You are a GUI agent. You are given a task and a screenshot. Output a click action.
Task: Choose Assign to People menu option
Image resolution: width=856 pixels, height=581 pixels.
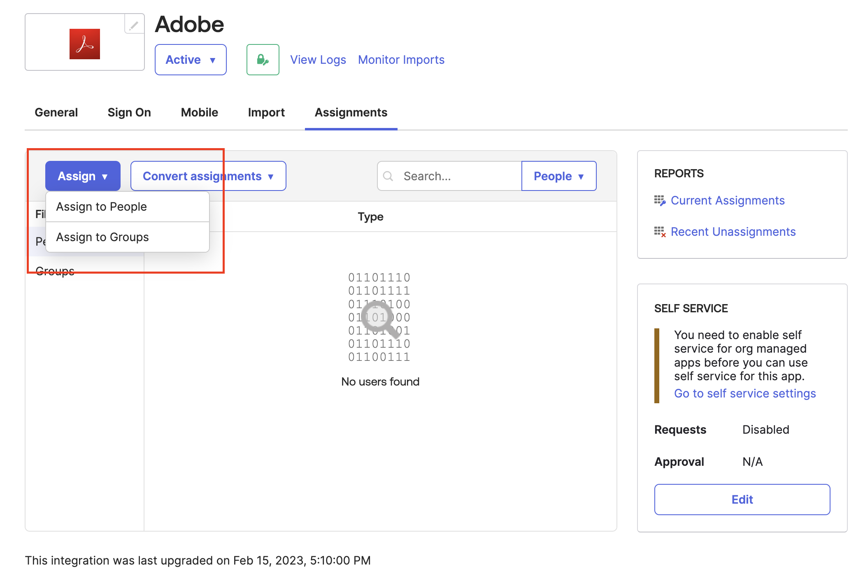(128, 207)
